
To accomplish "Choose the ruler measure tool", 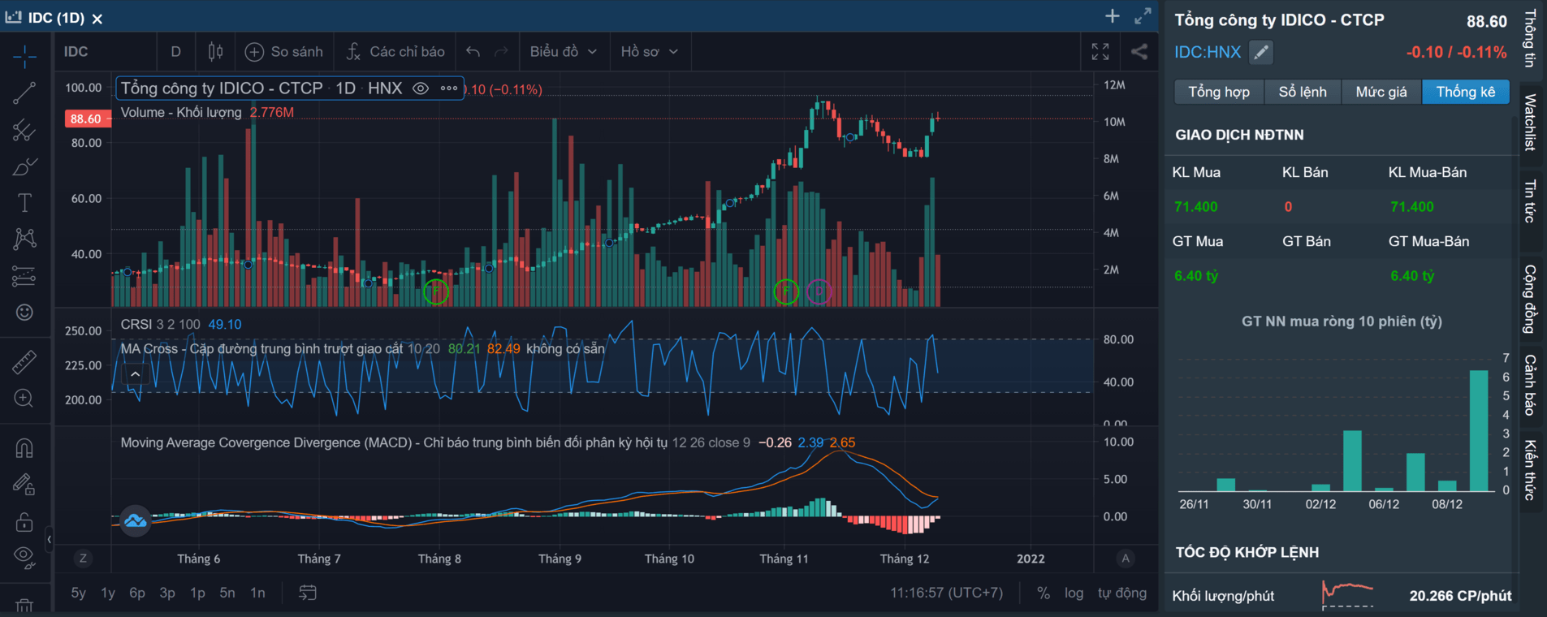I will [24, 361].
